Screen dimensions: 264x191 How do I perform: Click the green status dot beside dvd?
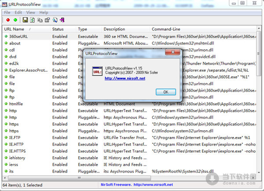coord(6,56)
